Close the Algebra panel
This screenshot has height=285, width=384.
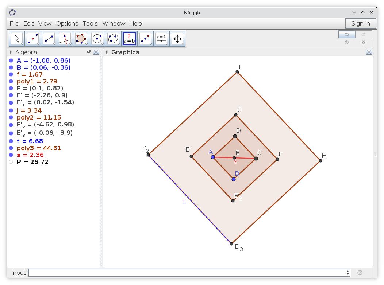coord(96,52)
